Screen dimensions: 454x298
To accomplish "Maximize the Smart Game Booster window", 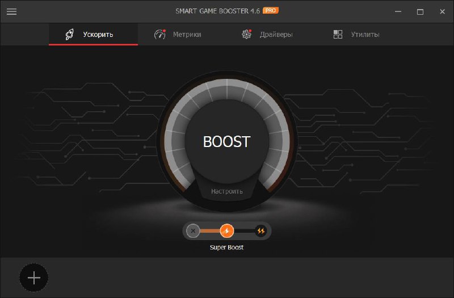I will coord(420,11).
